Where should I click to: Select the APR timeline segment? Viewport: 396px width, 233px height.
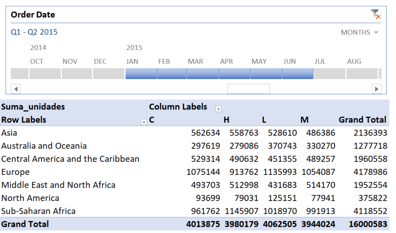[x=235, y=74]
